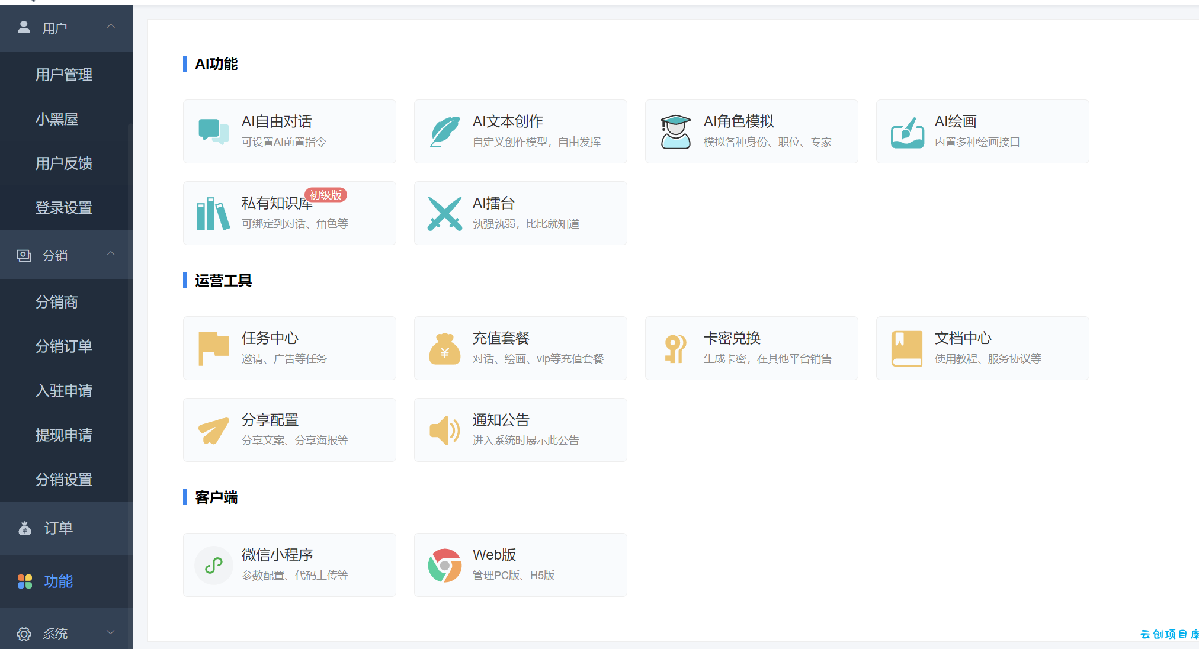Open the 订单 sidebar section
This screenshot has width=1199, height=649.
pyautogui.click(x=66, y=528)
